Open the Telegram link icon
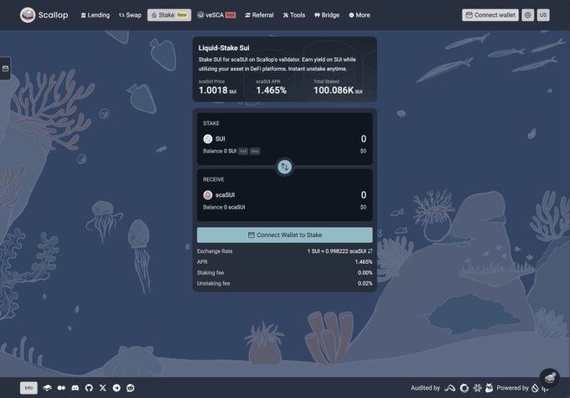This screenshot has width=570, height=398. [117, 388]
